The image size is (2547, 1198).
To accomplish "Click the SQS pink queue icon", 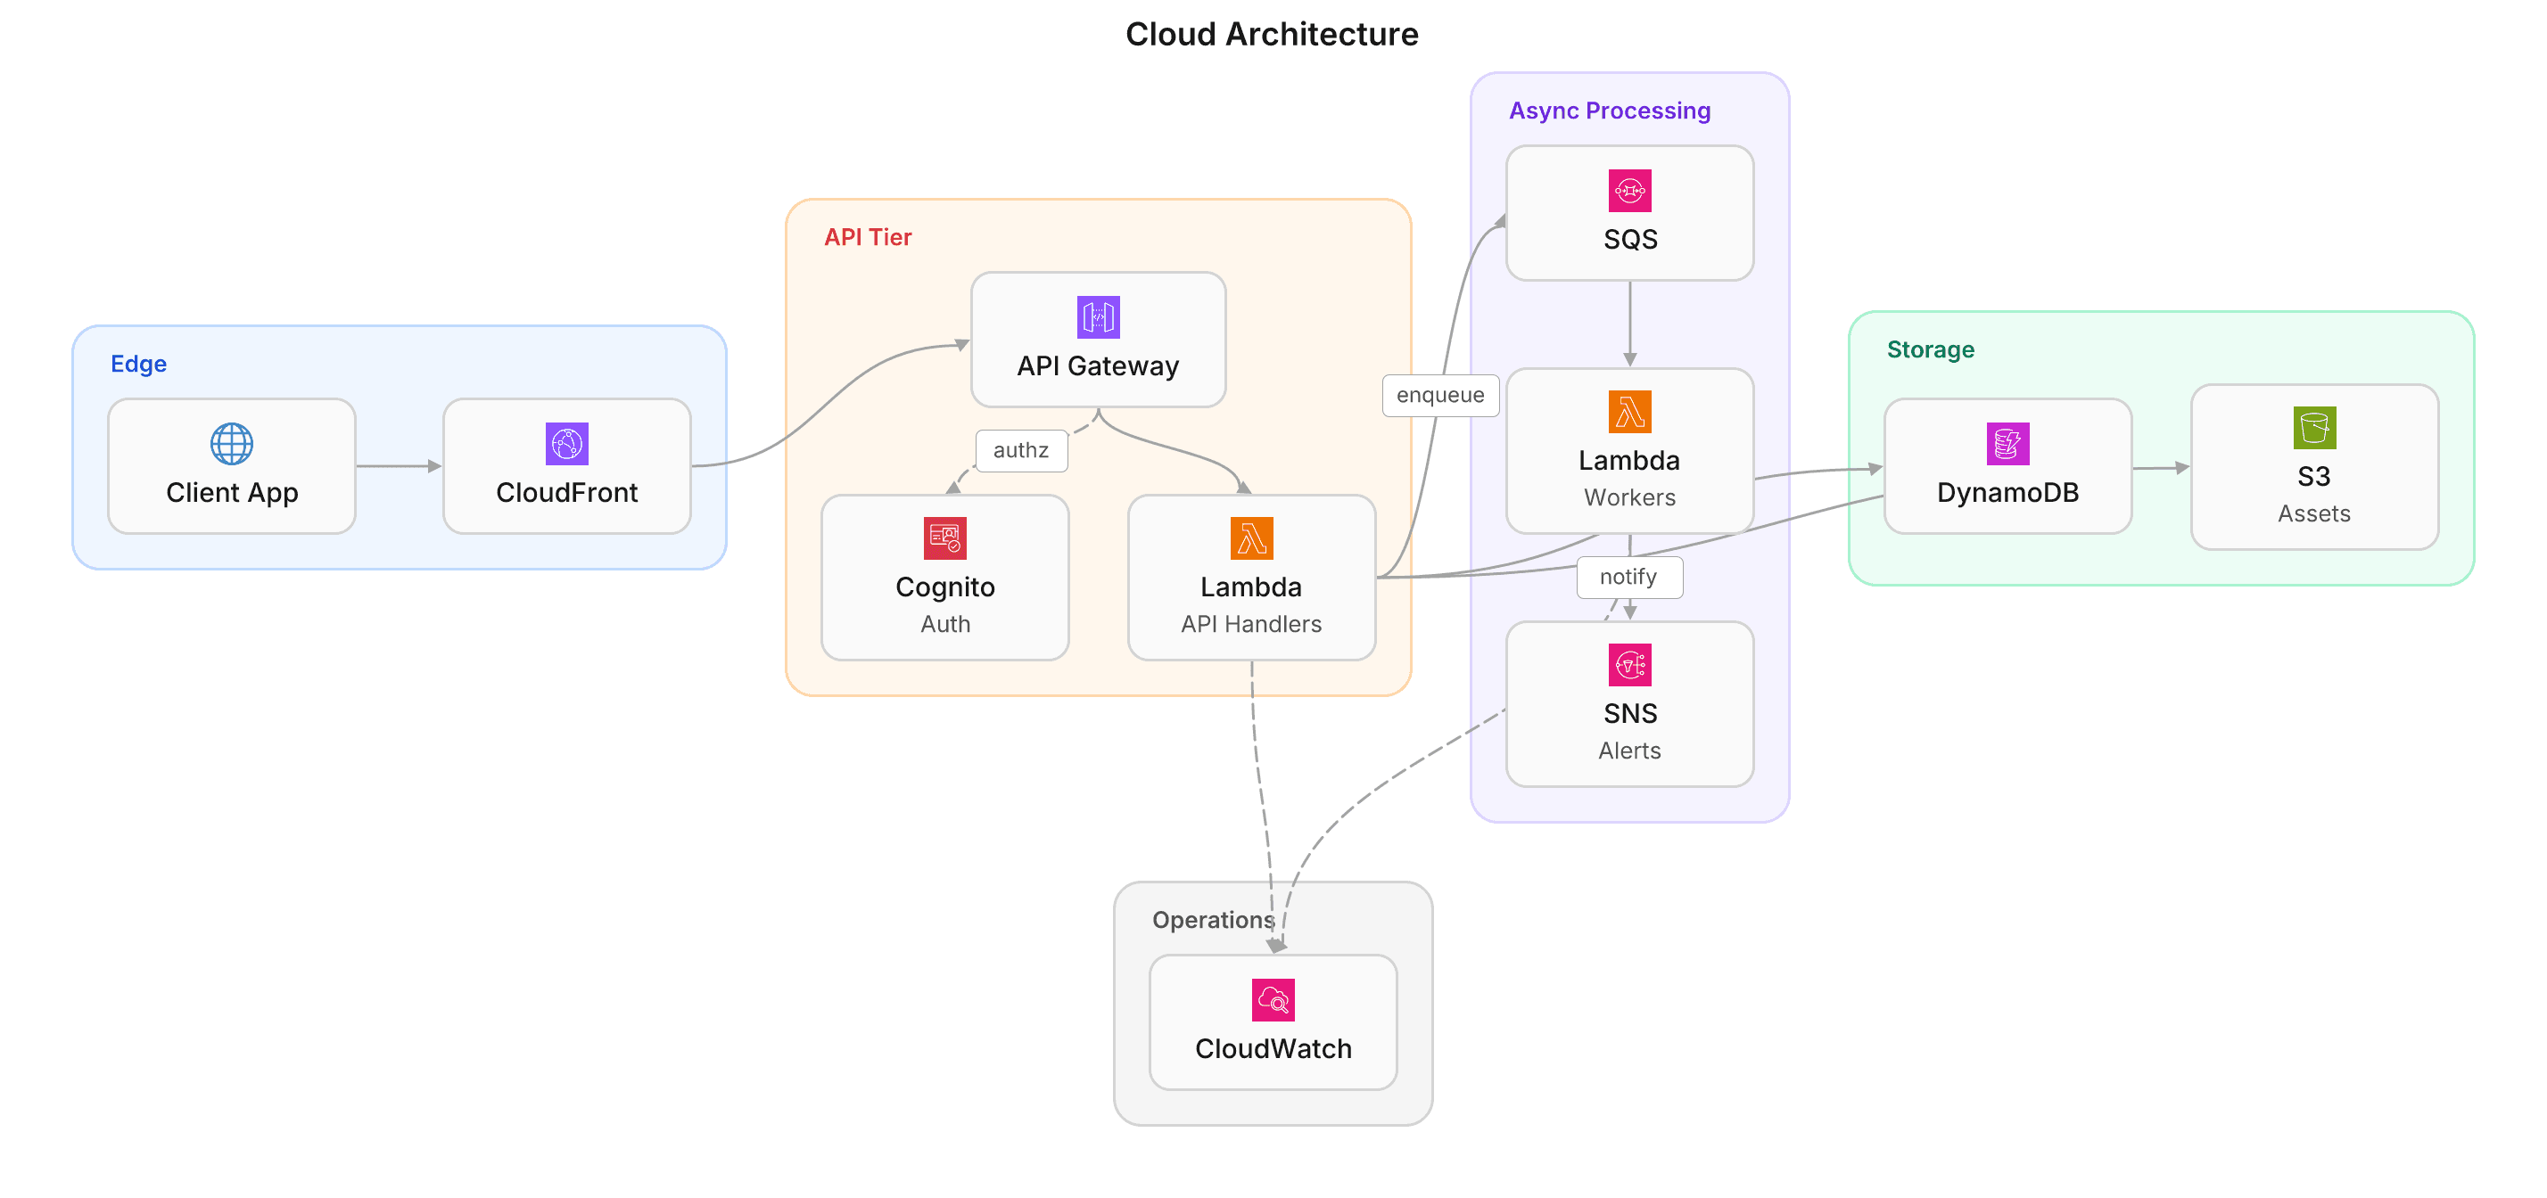I will click(1629, 191).
